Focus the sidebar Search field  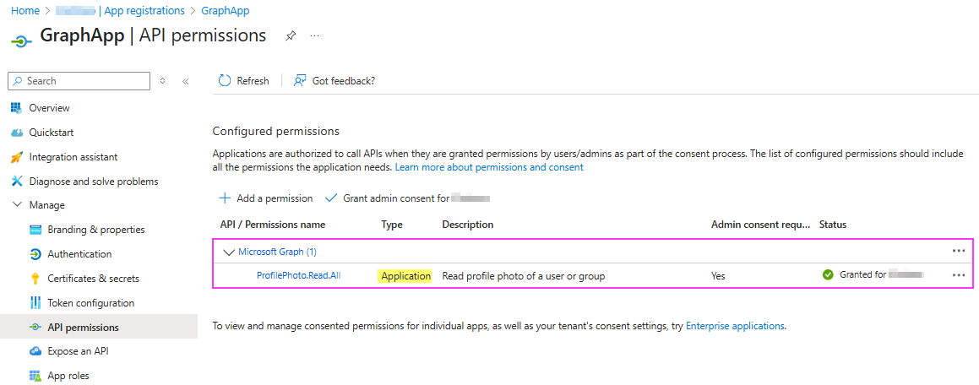[79, 81]
